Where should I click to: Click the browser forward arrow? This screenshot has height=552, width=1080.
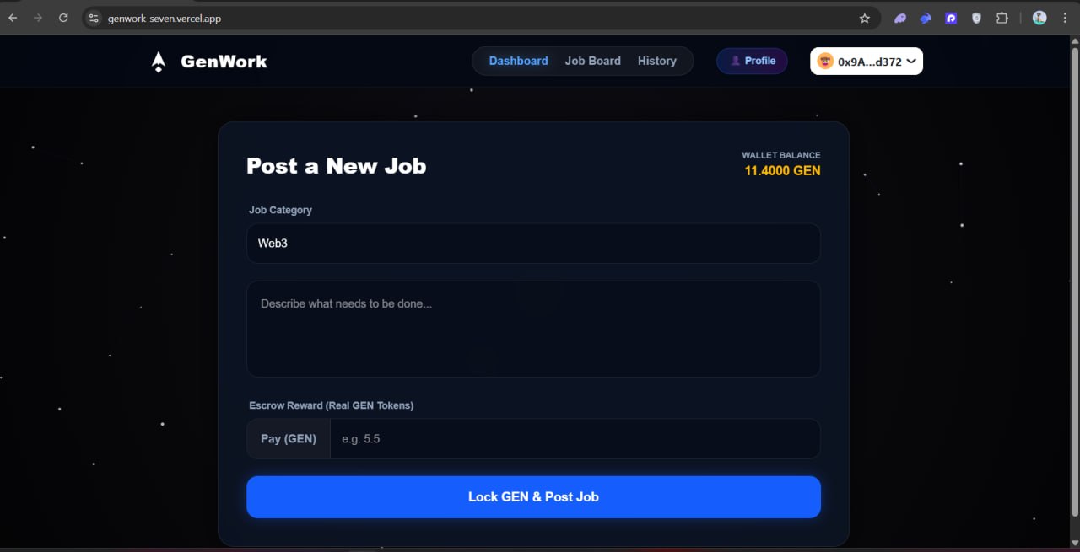(38, 18)
